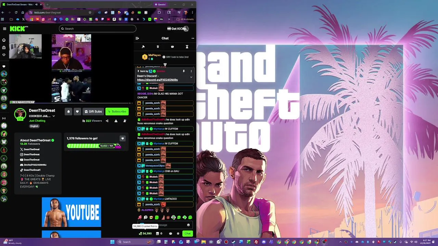438x246 pixels.
Task: Open the weather widget on the taskbar
Action: 12,242
